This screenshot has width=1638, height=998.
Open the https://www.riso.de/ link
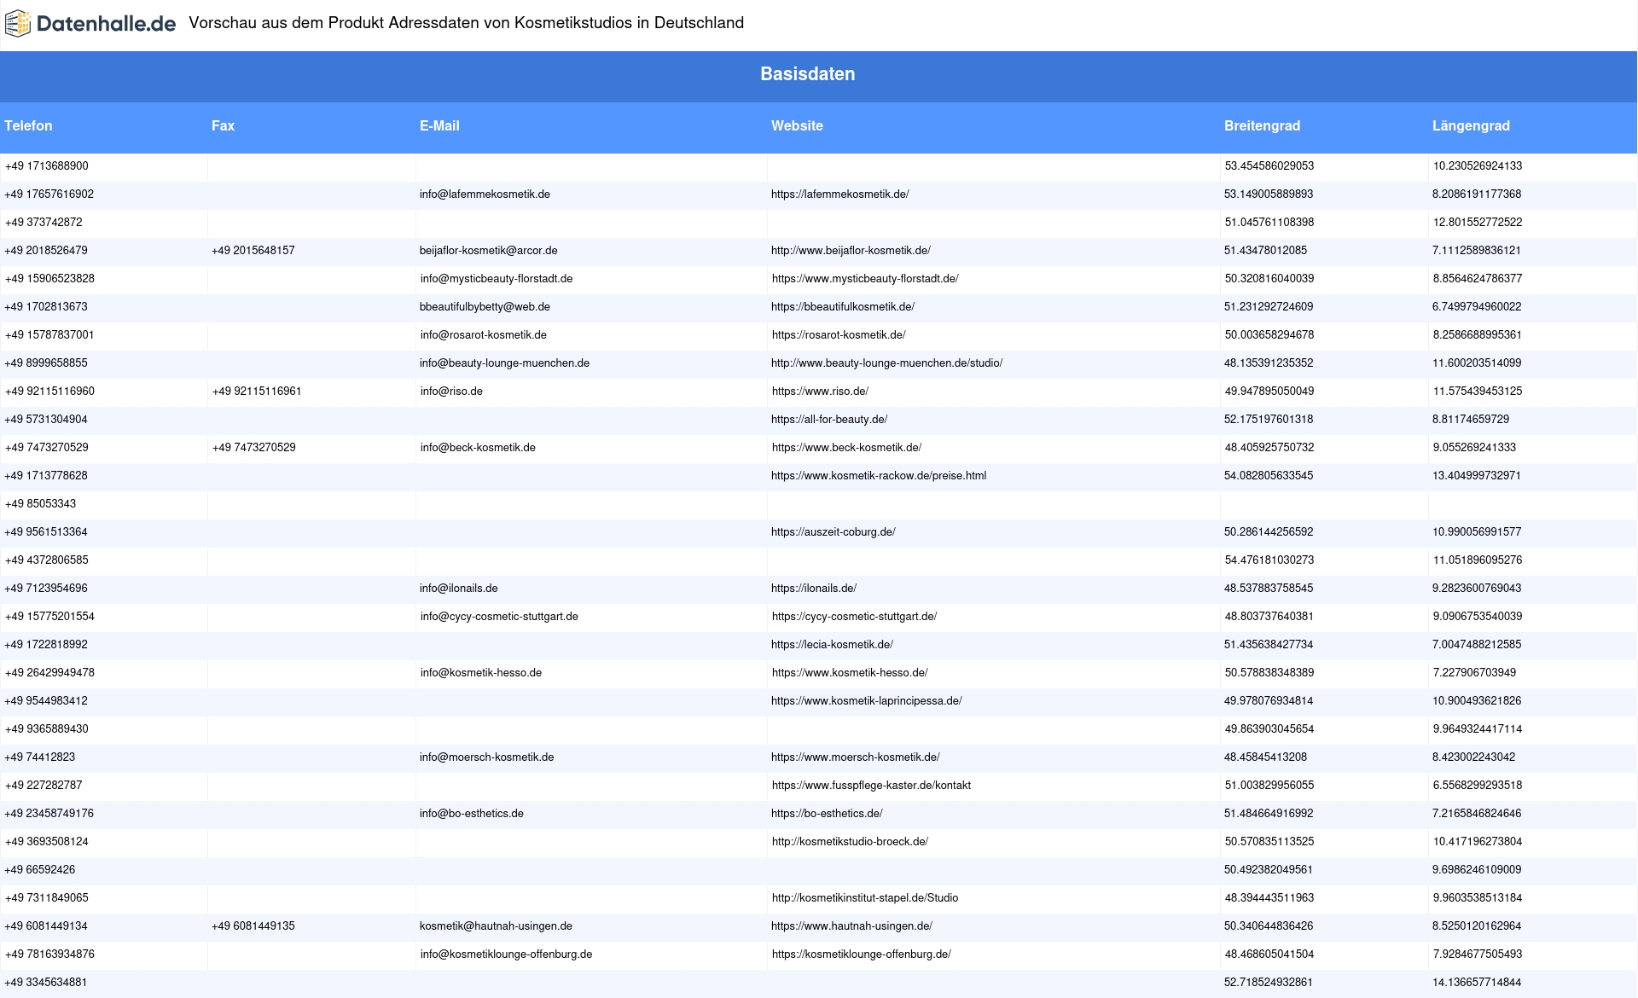point(820,392)
